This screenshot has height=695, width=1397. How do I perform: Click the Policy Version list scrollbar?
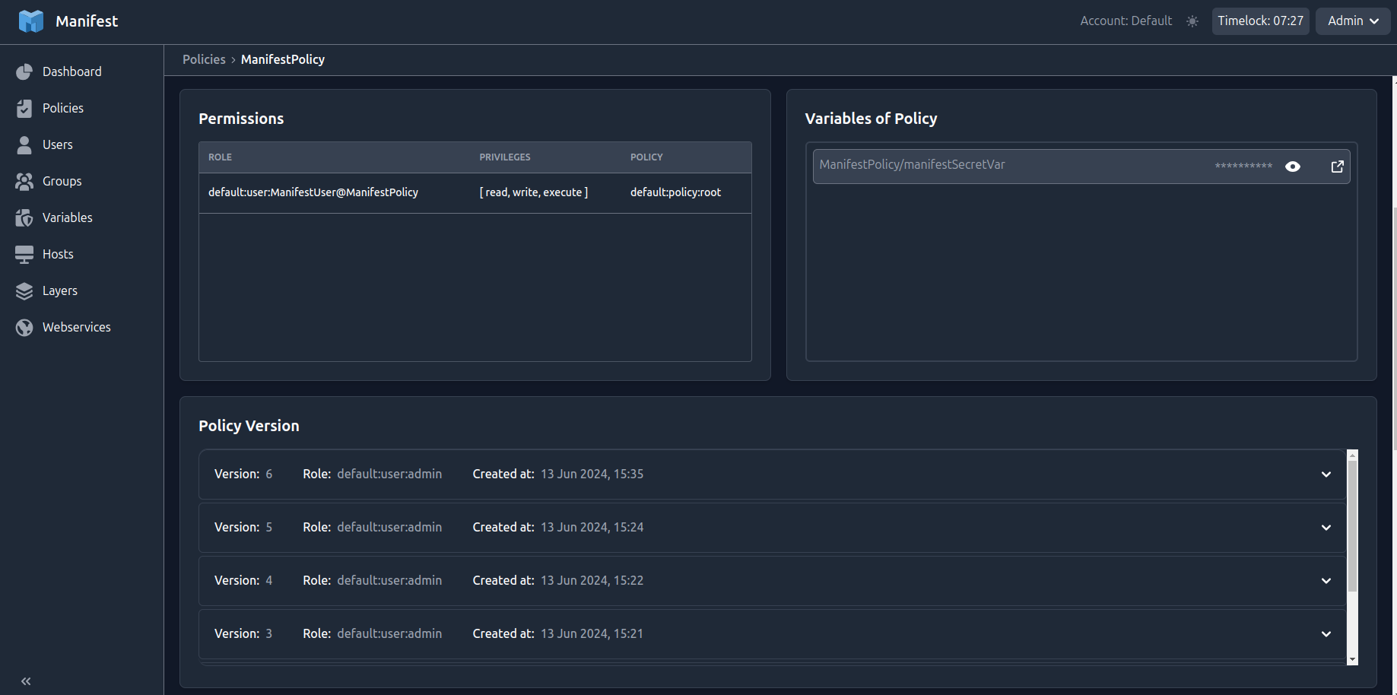1352,525
